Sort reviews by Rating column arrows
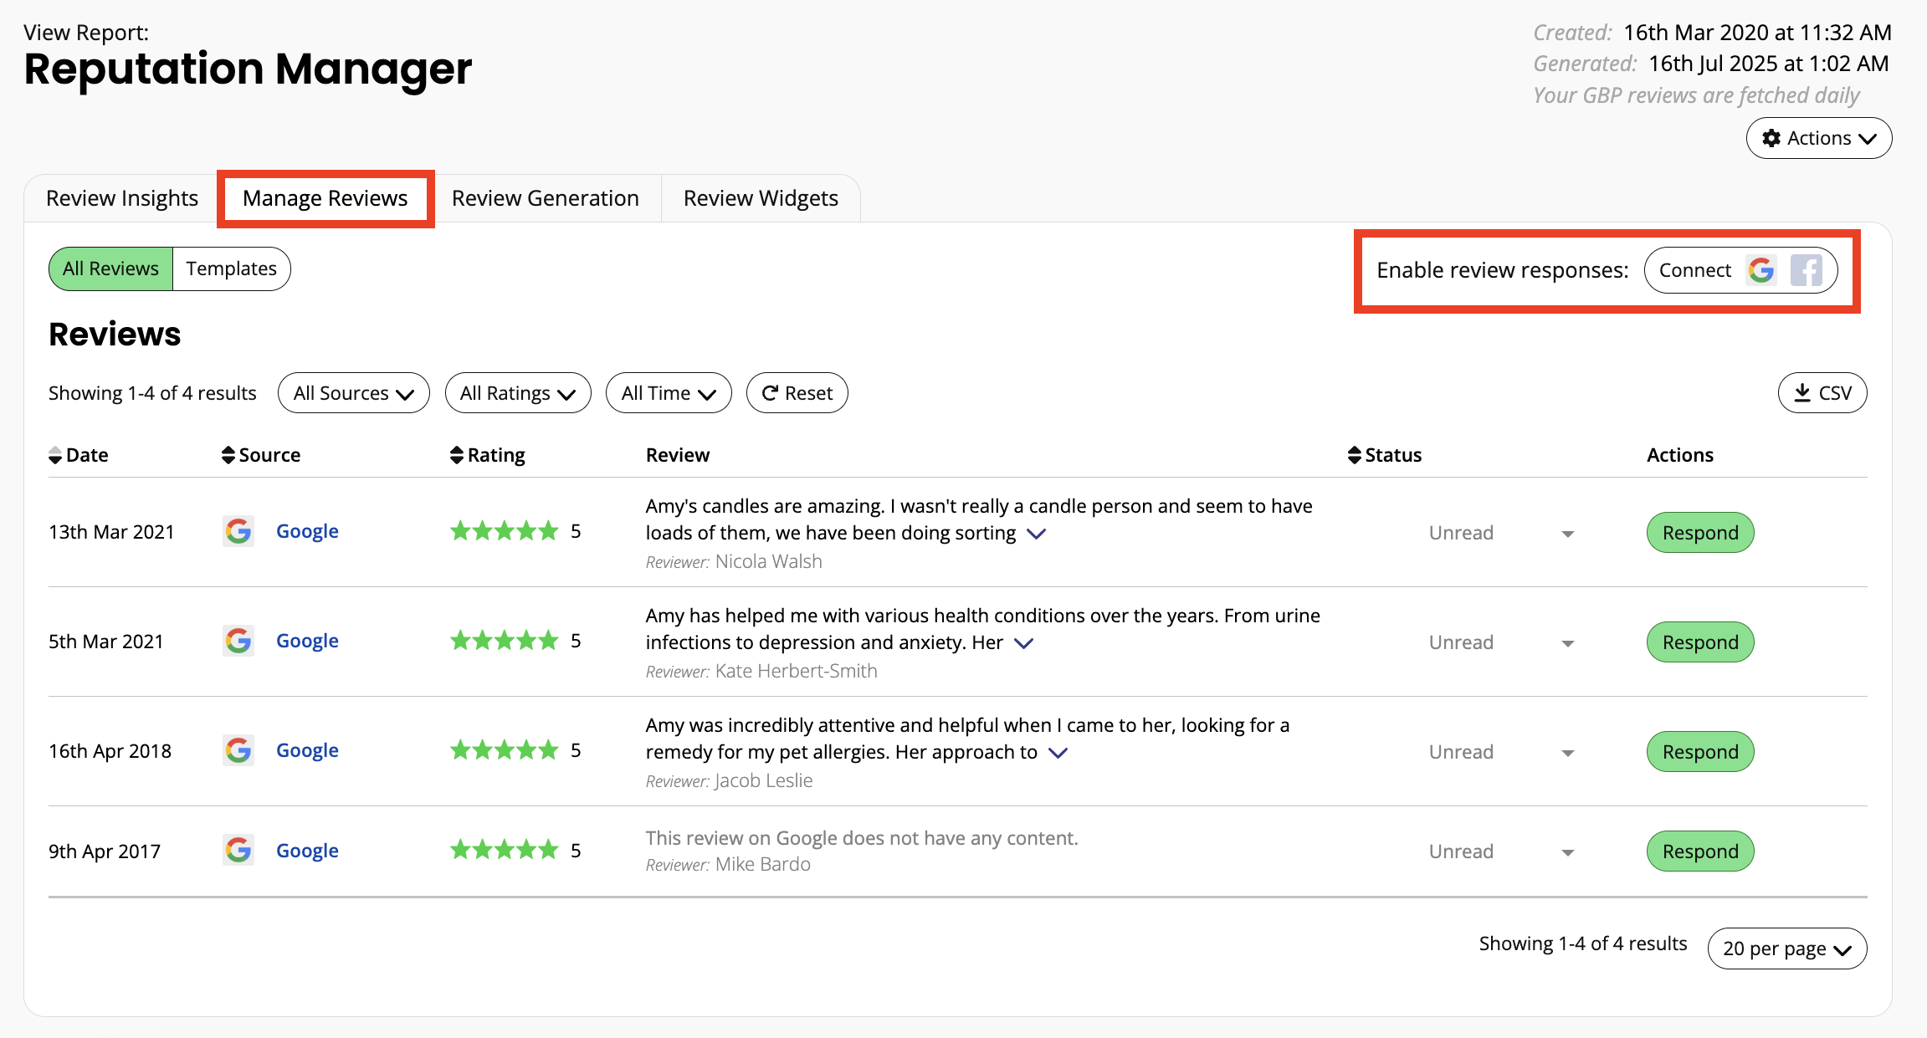Viewport: 1927px width, 1038px height. click(x=456, y=455)
